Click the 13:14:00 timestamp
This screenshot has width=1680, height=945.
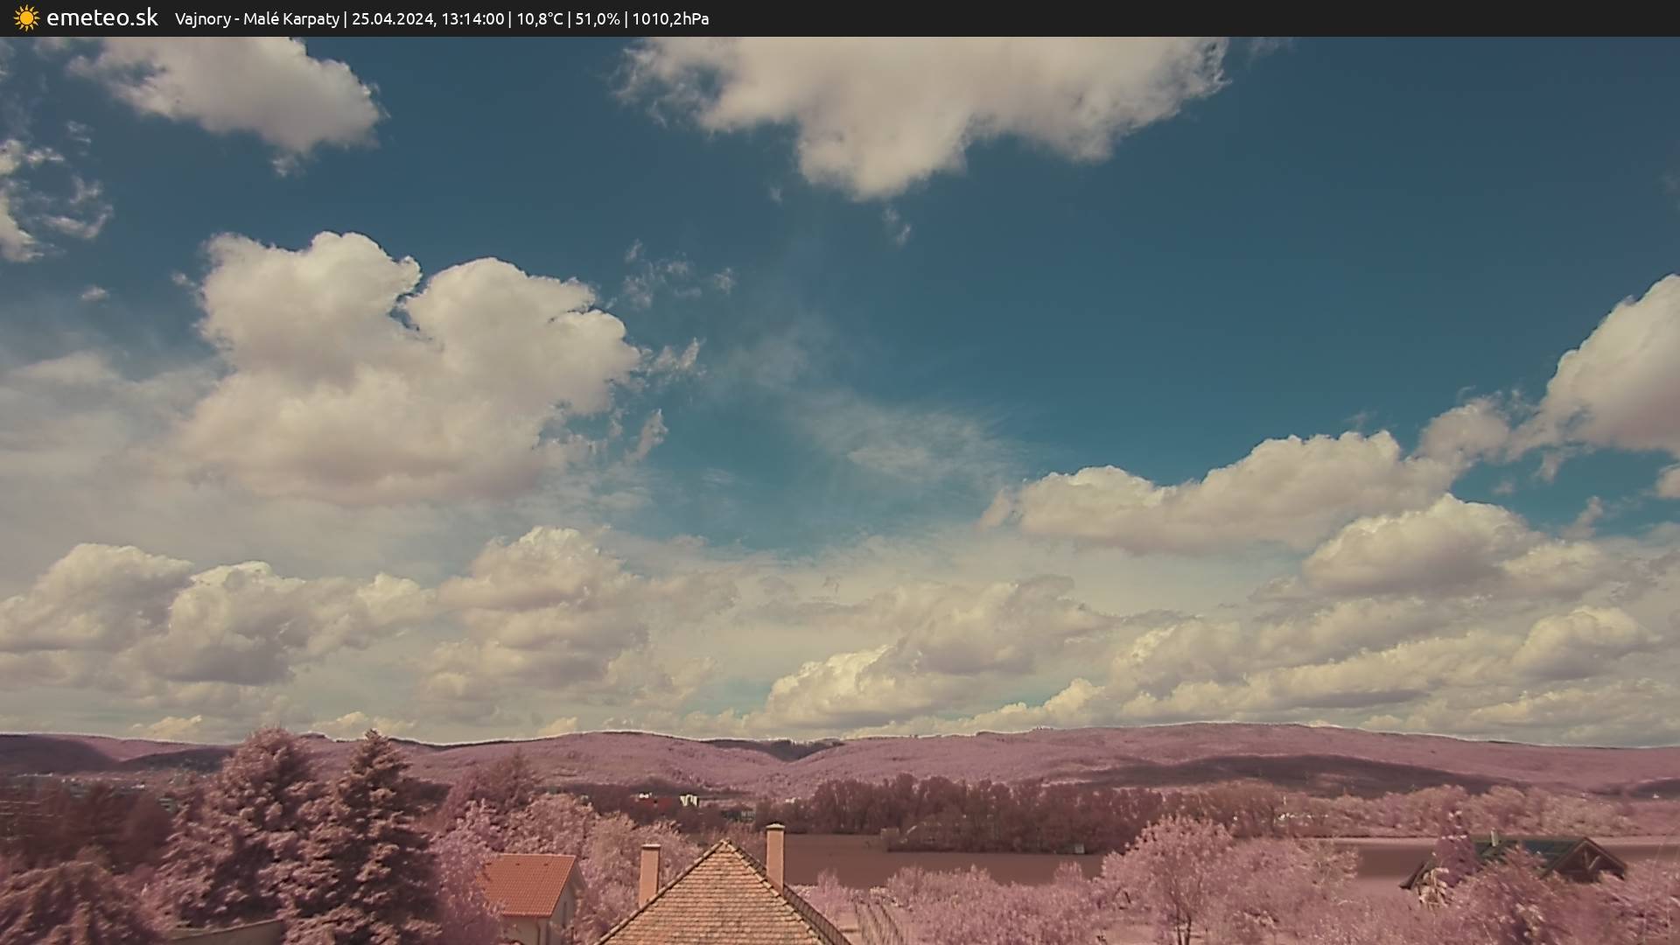pyautogui.click(x=472, y=18)
